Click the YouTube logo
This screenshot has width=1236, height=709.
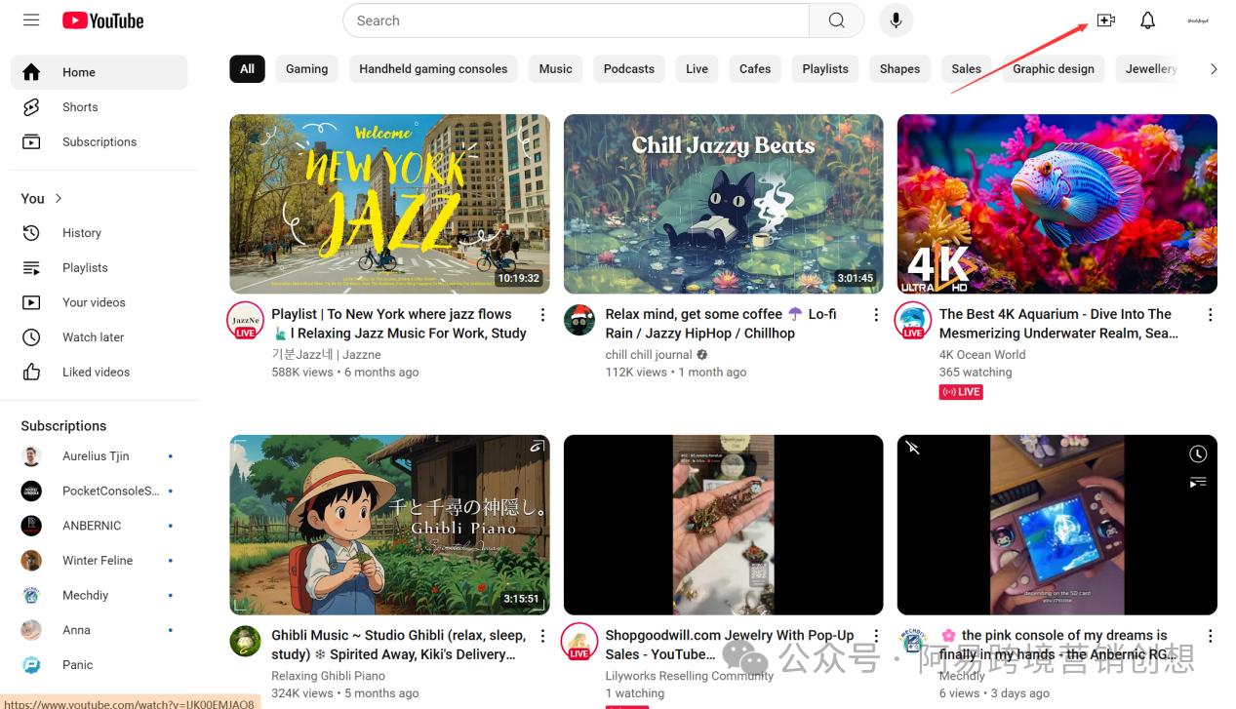pyautogui.click(x=102, y=20)
